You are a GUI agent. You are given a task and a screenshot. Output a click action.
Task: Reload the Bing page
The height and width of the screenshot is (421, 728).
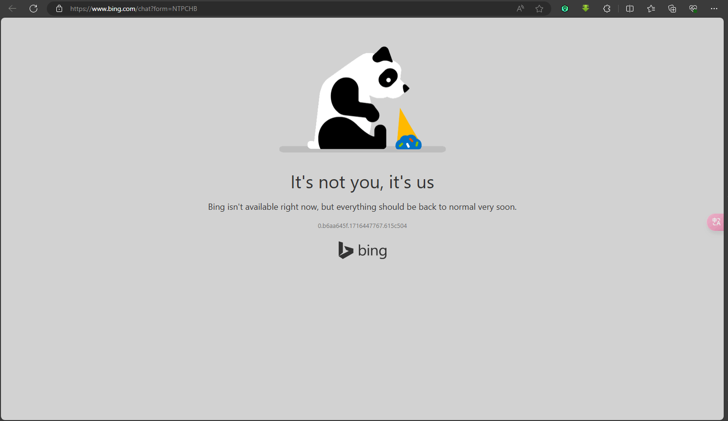coord(33,9)
